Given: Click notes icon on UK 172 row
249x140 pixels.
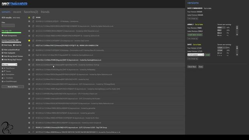Looking at the screenshot, I should [33, 36].
